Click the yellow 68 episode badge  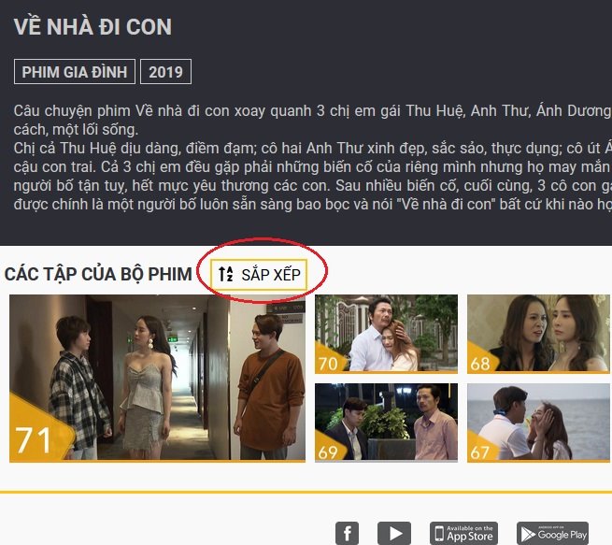click(x=481, y=360)
